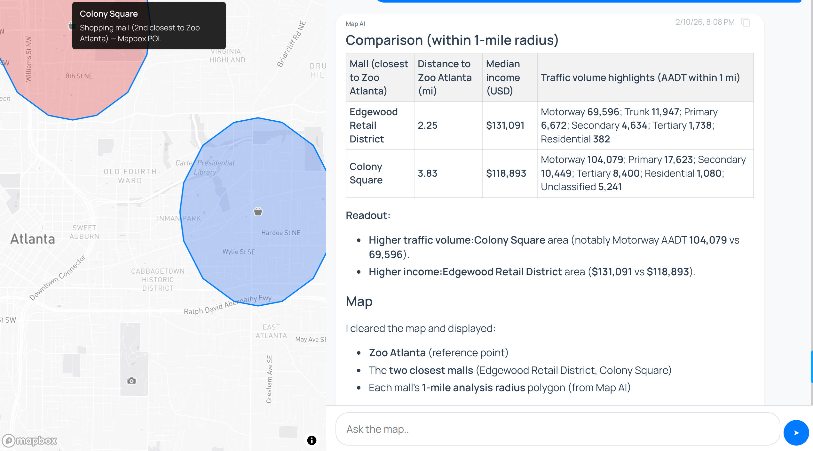Viewport: 813px width, 451px height.
Task: Click the Carter Presidential Library map label
Action: point(205,167)
